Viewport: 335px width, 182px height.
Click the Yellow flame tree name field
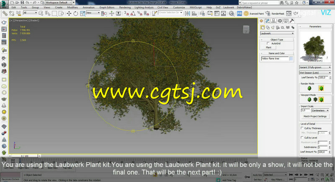coord(275,58)
